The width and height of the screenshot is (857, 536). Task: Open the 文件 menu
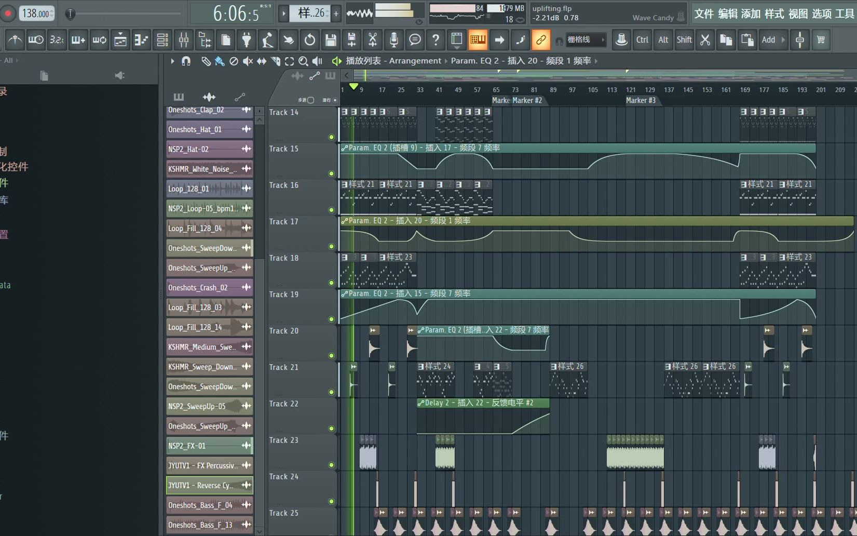point(704,14)
